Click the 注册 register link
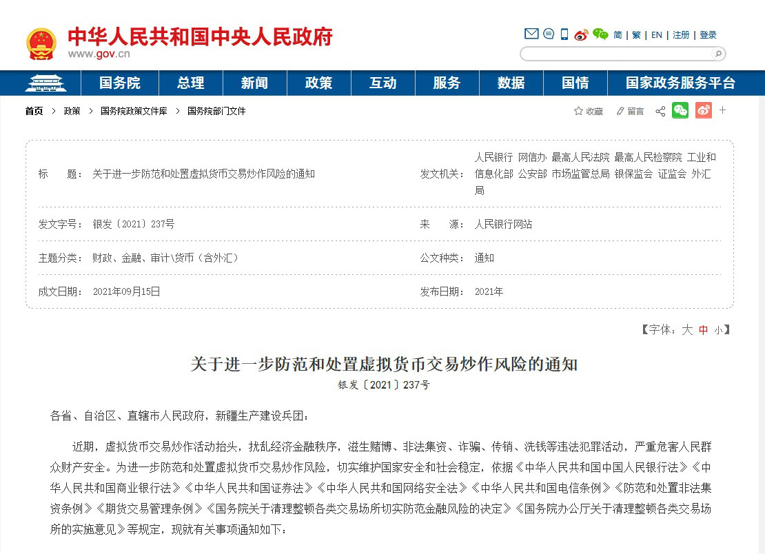The width and height of the screenshot is (765, 554). (x=681, y=35)
